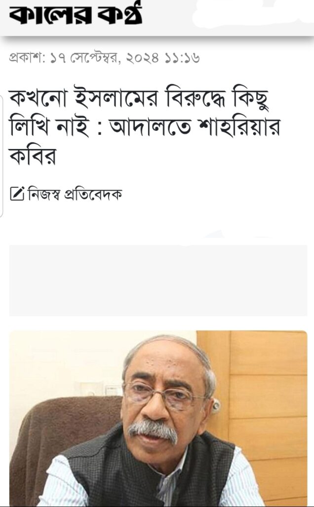This screenshot has width=314, height=507.
Task: Click the man's eyeglasses in the photo
Action: pos(163,394)
